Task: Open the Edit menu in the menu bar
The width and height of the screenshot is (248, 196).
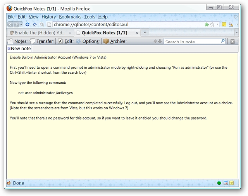Action: click(x=22, y=17)
